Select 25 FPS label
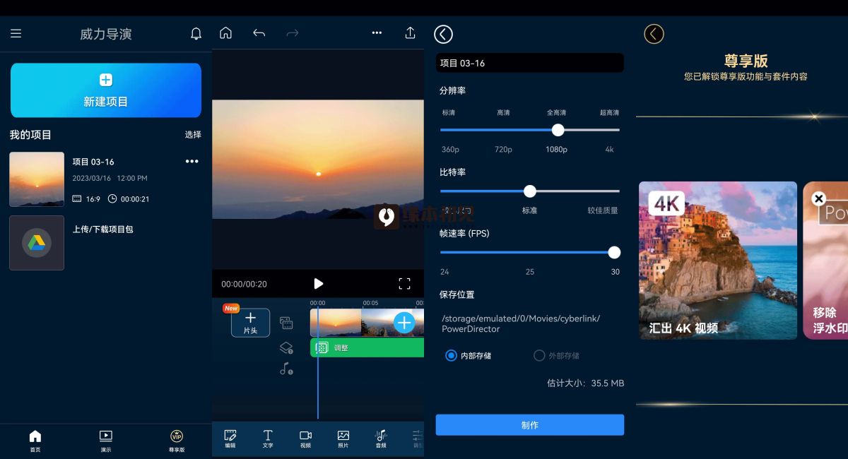Screen dimensions: 848x459 click(x=530, y=272)
